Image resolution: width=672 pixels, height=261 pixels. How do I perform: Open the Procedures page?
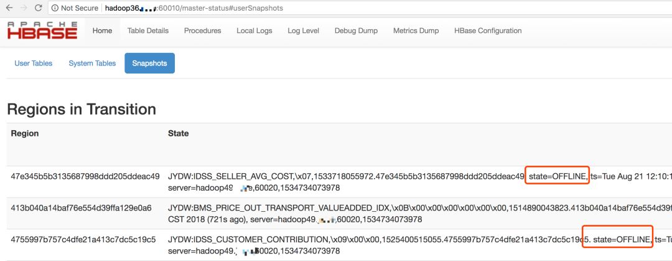coord(202,31)
